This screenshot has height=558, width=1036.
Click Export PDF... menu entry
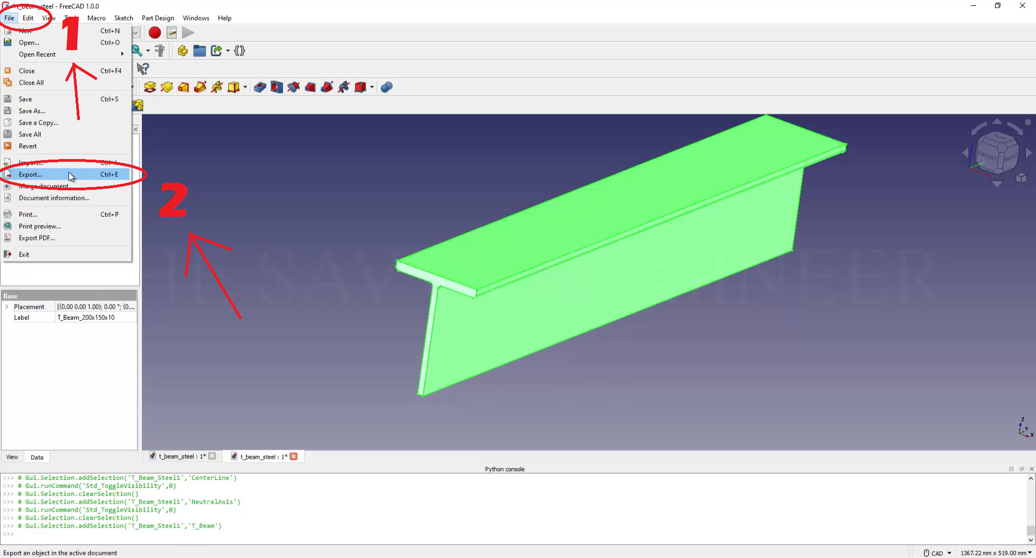pos(37,238)
